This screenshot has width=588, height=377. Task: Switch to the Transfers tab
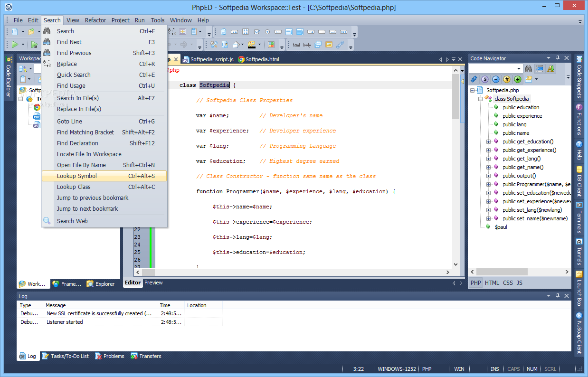point(146,356)
